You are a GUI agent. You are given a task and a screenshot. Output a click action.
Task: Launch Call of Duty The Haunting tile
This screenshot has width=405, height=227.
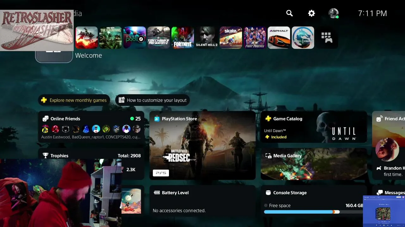pos(110,38)
